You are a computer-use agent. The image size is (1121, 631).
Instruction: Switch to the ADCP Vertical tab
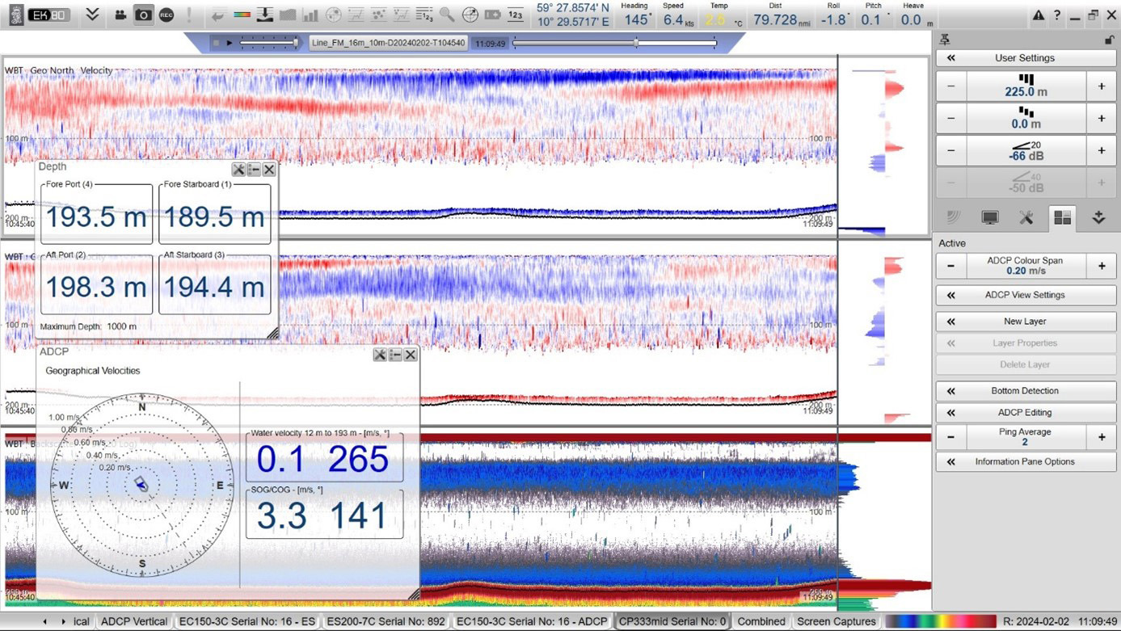(x=134, y=621)
